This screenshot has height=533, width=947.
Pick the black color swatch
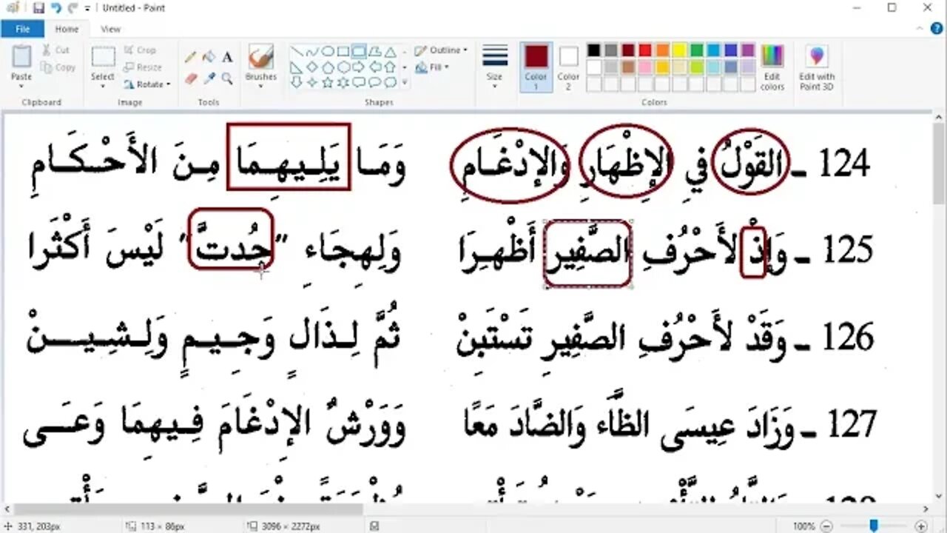coord(593,50)
